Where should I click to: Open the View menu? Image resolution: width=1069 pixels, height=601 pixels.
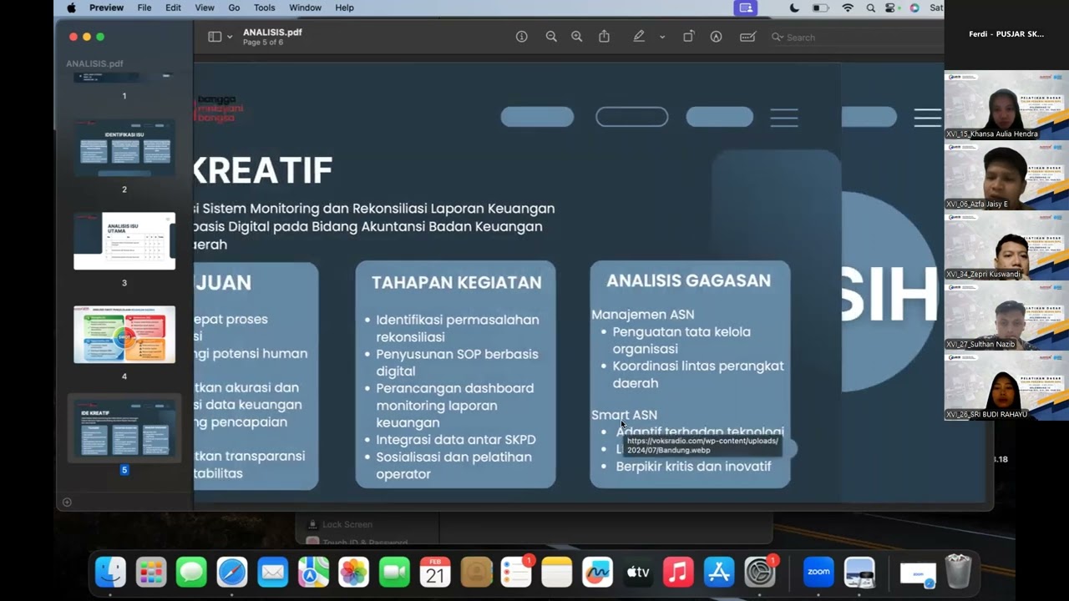pyautogui.click(x=205, y=8)
